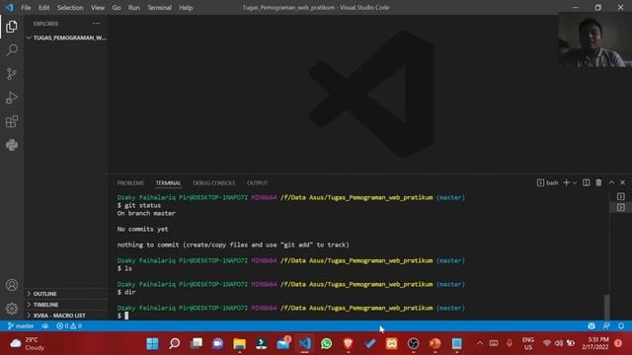Open the Run menu
632x355 pixels.
point(134,8)
